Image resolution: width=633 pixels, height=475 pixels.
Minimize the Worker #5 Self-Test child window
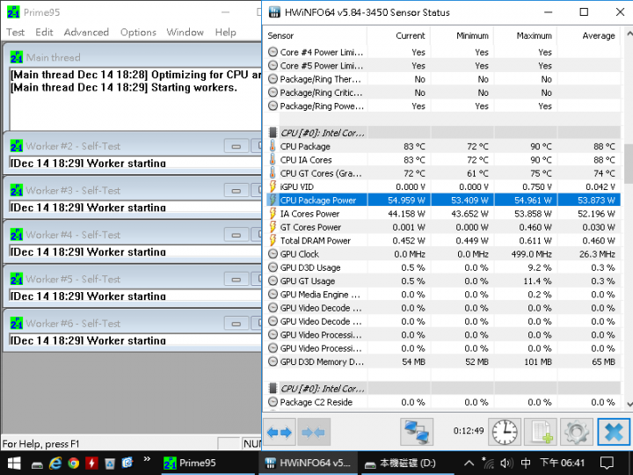pos(236,279)
